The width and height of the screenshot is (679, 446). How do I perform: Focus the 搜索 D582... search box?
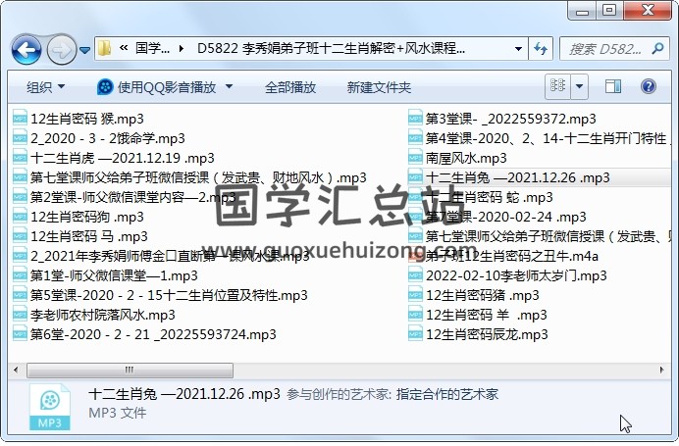tap(606, 49)
